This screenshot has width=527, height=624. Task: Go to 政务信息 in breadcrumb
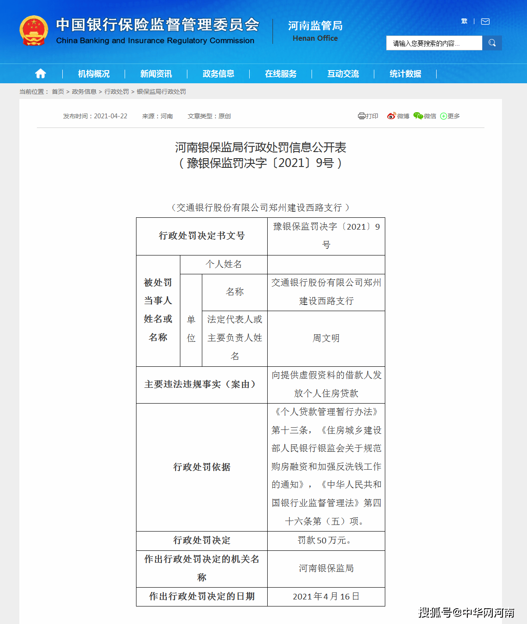[x=84, y=92]
